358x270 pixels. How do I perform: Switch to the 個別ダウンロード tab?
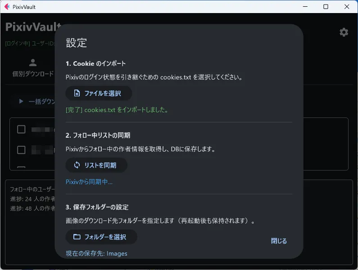[33, 68]
